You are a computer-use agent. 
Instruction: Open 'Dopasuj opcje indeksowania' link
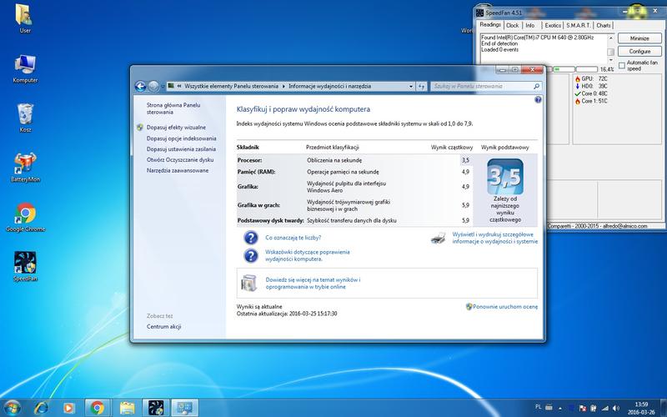[181, 138]
